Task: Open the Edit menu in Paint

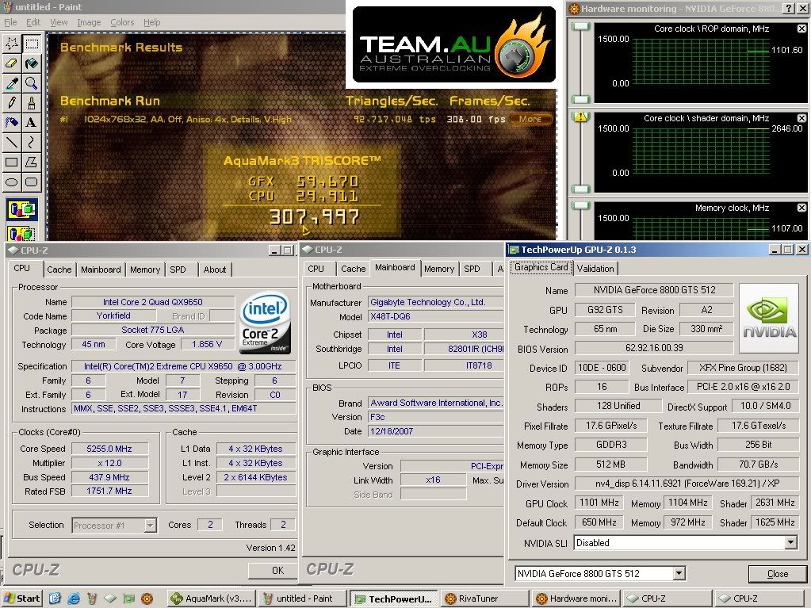Action: 33,22
